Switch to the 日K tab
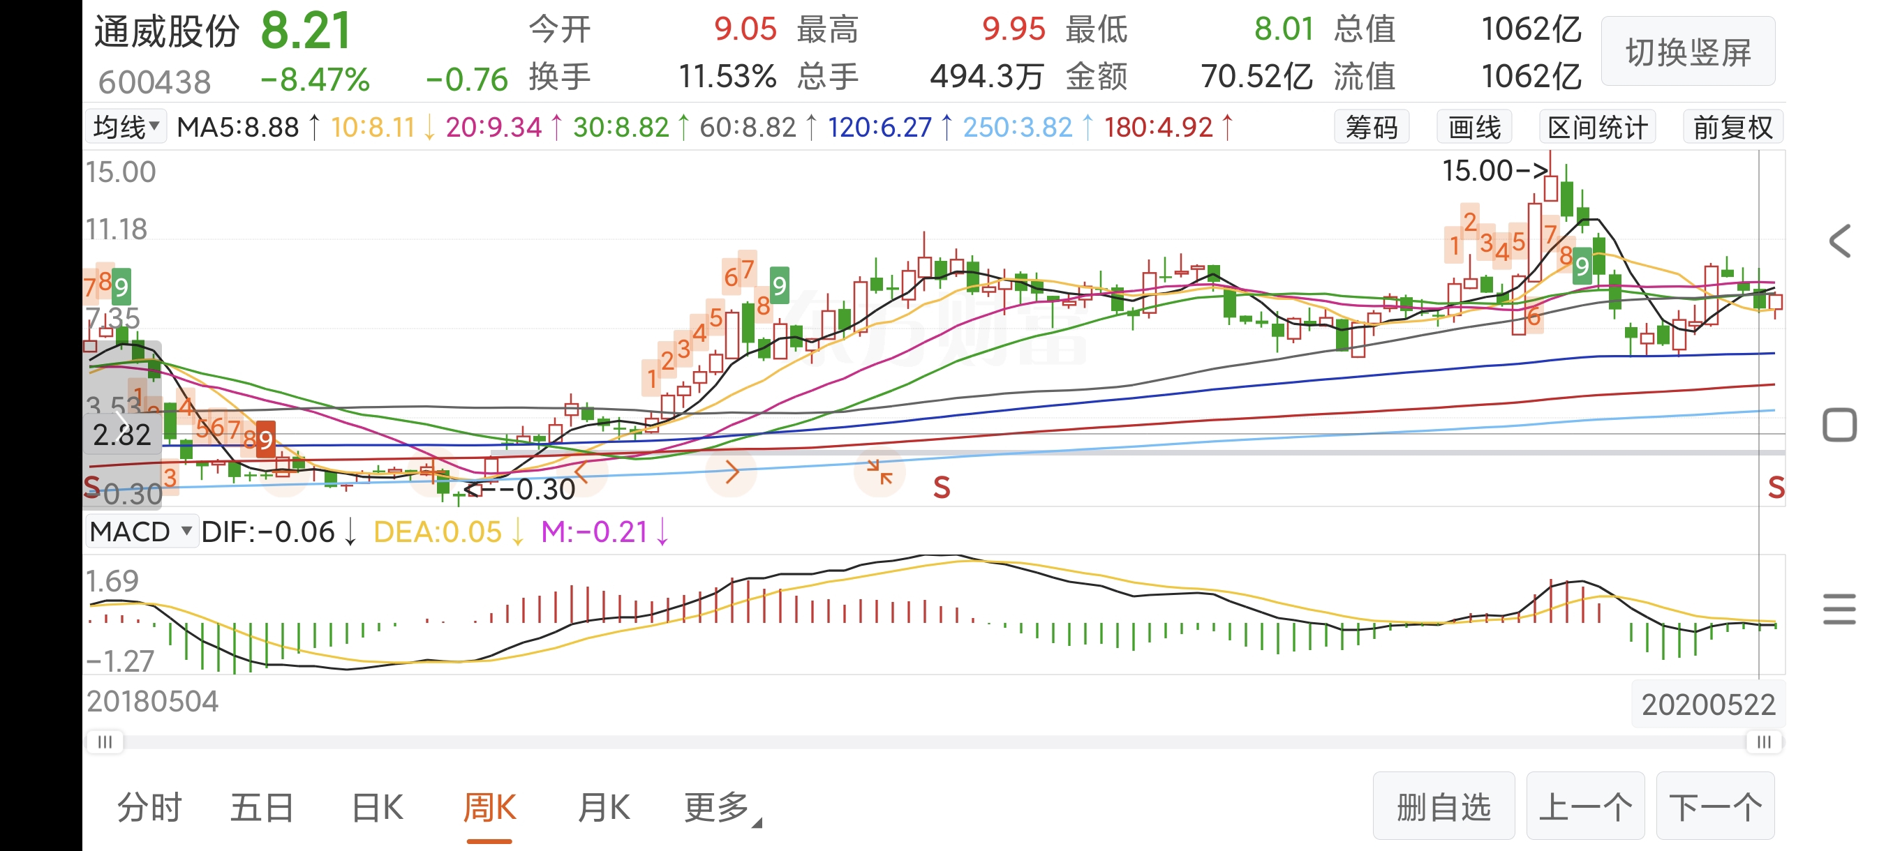This screenshot has width=1893, height=851. pos(378,808)
